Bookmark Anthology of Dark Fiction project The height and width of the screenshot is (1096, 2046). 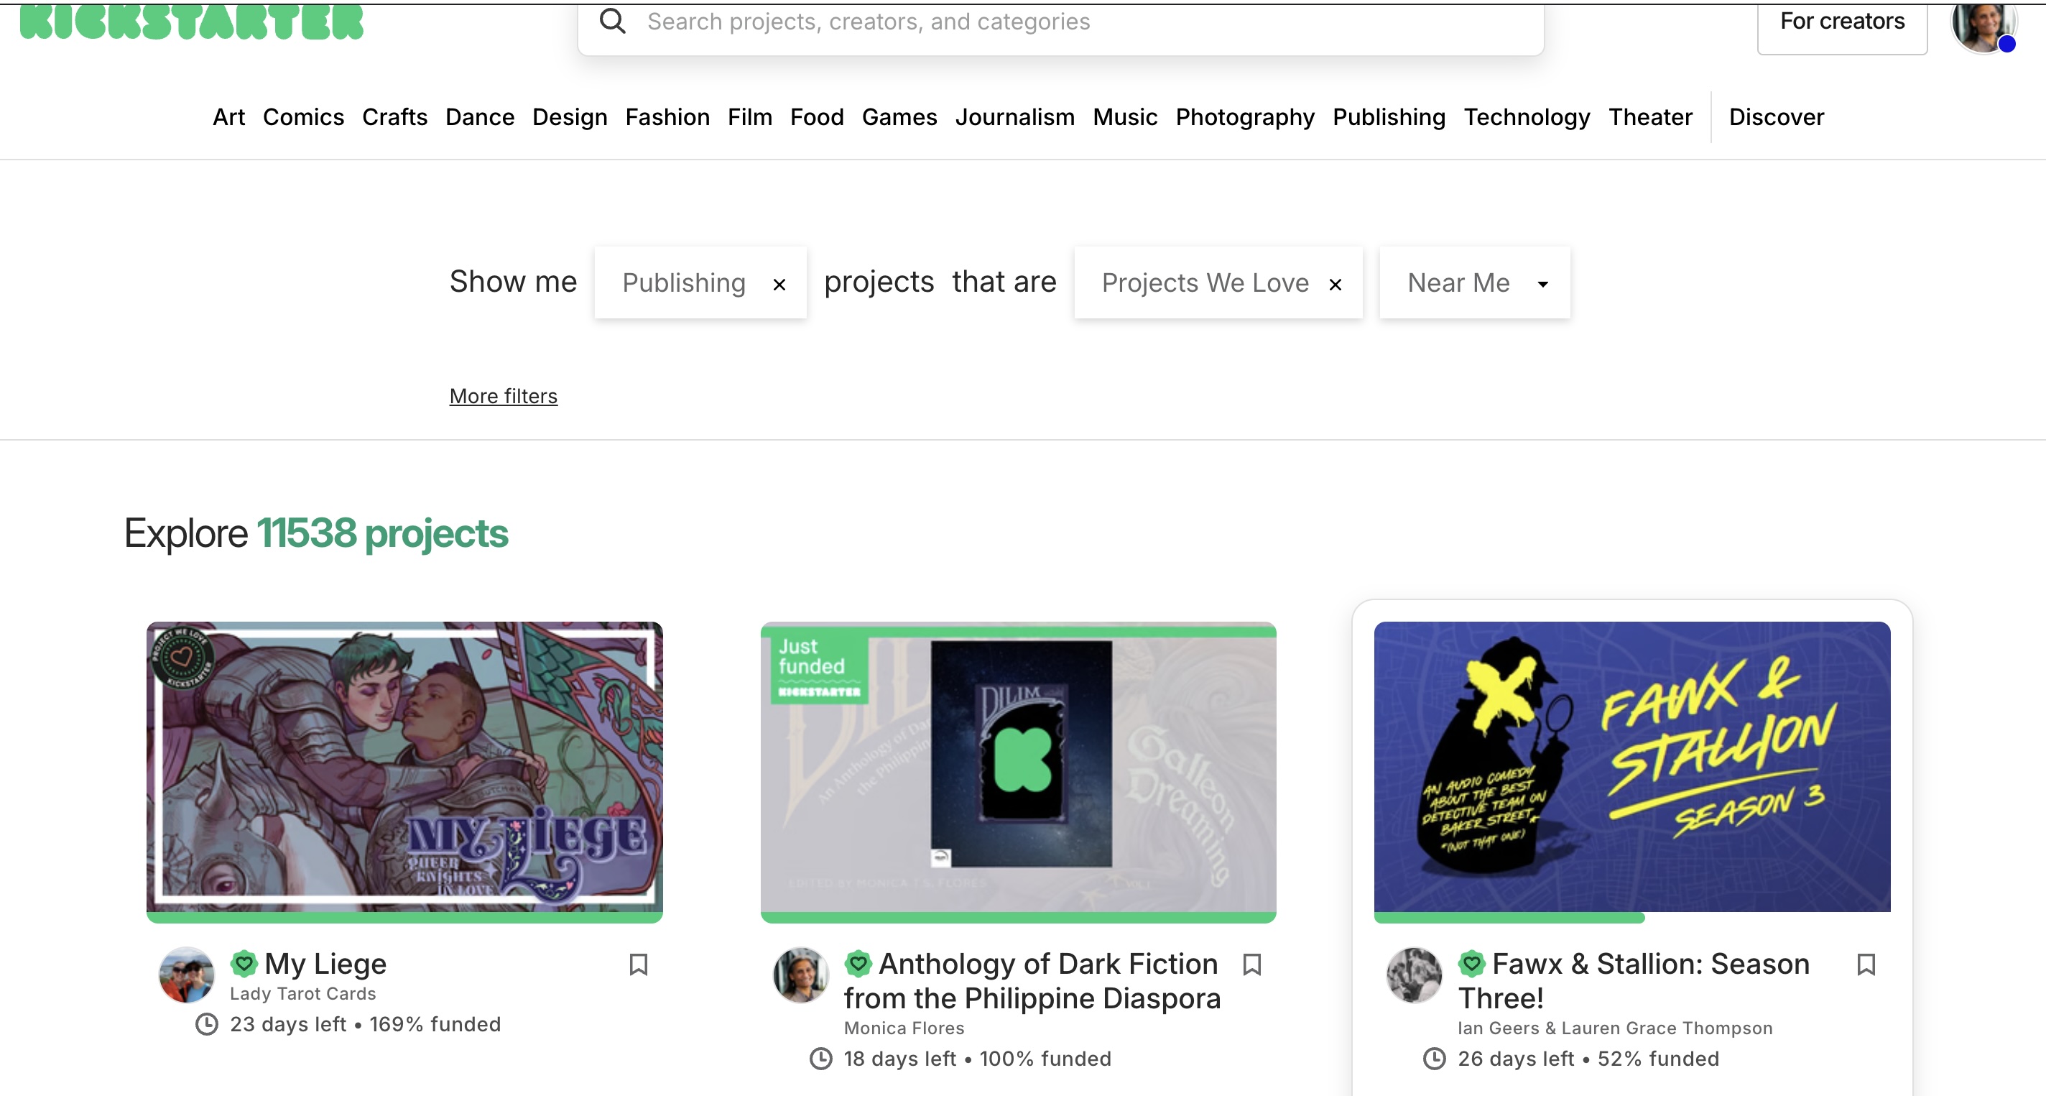pyautogui.click(x=1253, y=964)
